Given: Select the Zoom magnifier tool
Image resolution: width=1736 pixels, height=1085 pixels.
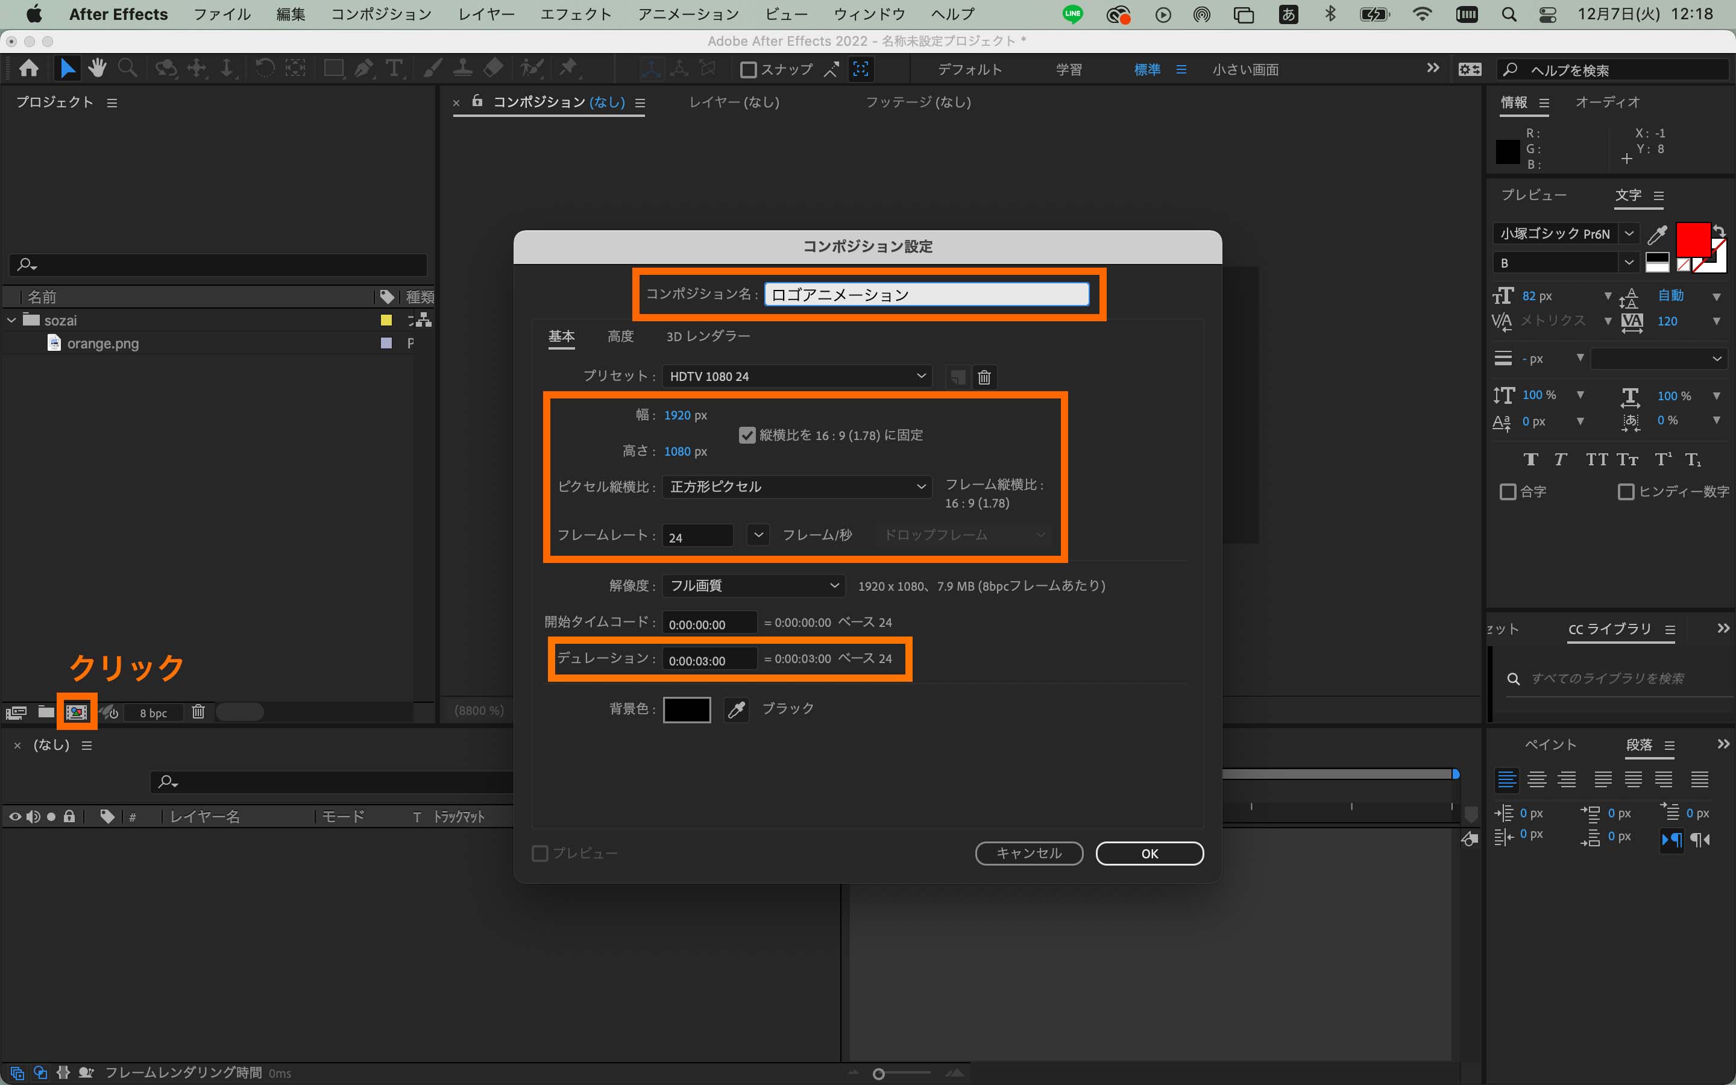Looking at the screenshot, I should point(128,69).
